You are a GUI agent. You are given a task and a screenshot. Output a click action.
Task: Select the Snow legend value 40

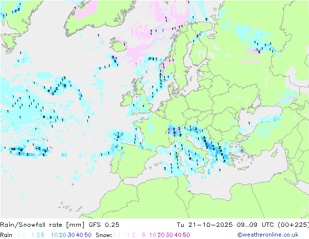(178, 235)
